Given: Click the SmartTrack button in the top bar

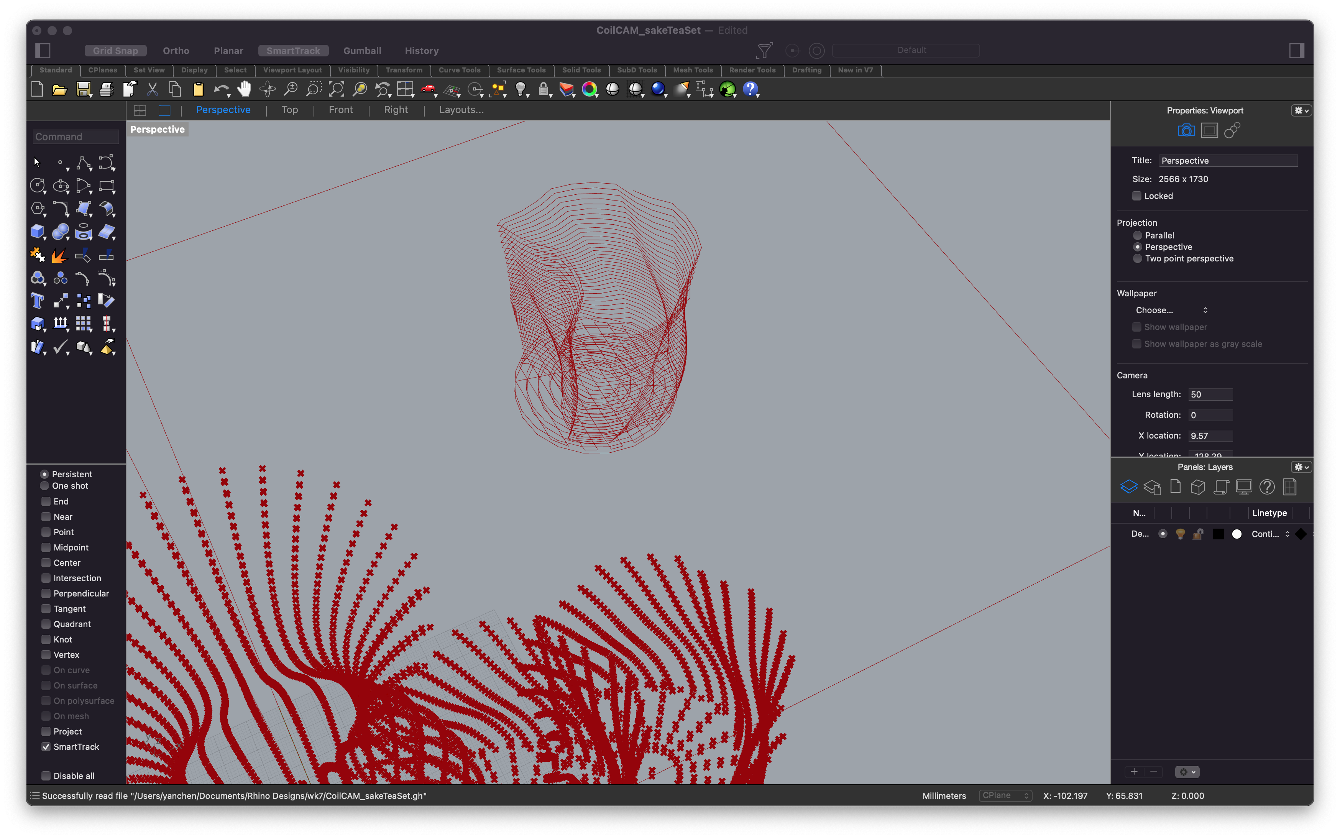Looking at the screenshot, I should [x=293, y=51].
